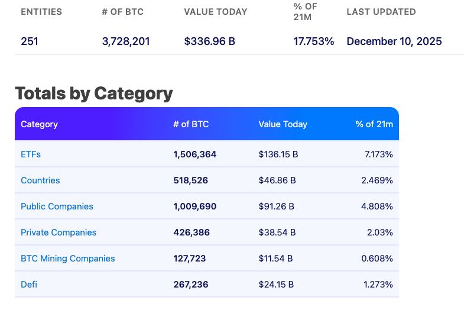The height and width of the screenshot is (310, 464).
Task: Click the '% of 21m' table column header
Action: 374,124
